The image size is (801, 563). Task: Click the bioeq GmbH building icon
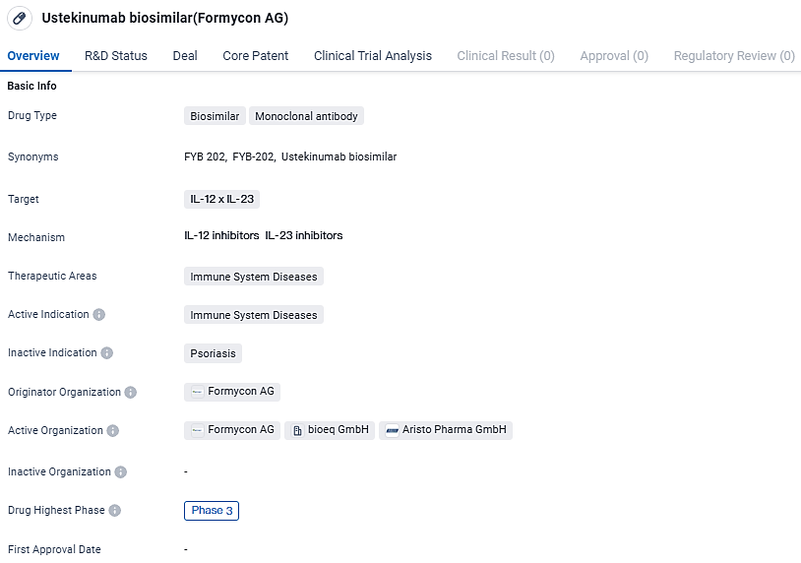(x=297, y=431)
